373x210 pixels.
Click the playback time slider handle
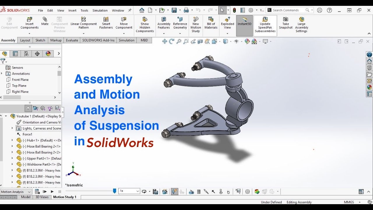[115, 191]
